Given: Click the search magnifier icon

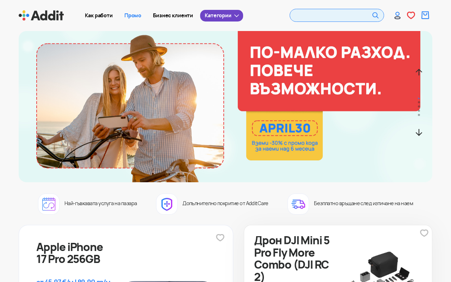Looking at the screenshot, I should click(376, 16).
